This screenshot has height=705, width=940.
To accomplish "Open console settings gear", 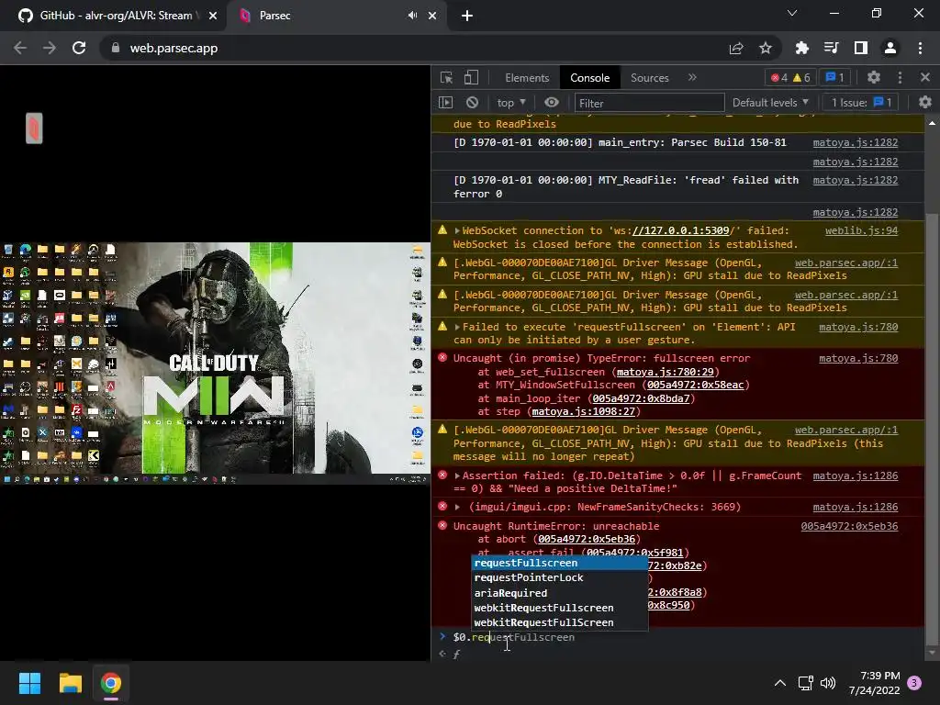I will click(x=925, y=103).
